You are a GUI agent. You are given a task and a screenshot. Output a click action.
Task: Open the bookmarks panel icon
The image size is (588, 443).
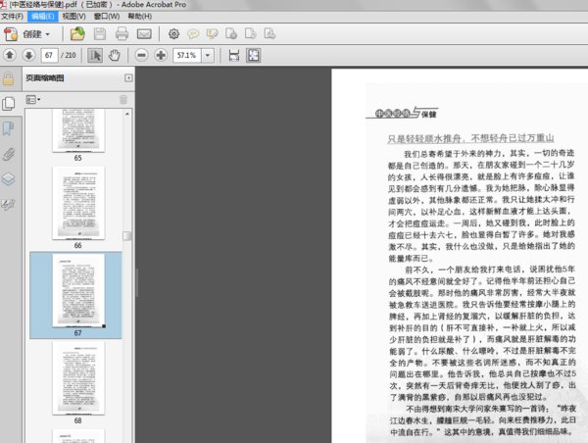point(9,128)
